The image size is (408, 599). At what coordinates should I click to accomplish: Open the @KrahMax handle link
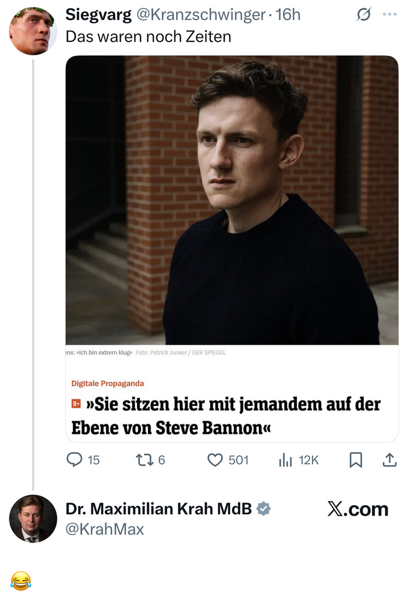[x=105, y=529]
